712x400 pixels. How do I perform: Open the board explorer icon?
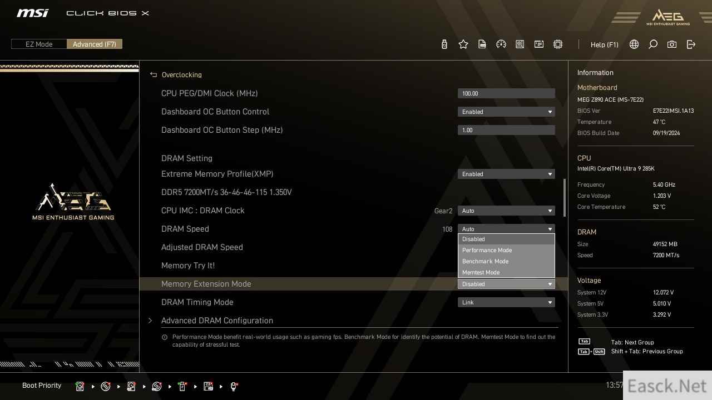(x=520, y=44)
